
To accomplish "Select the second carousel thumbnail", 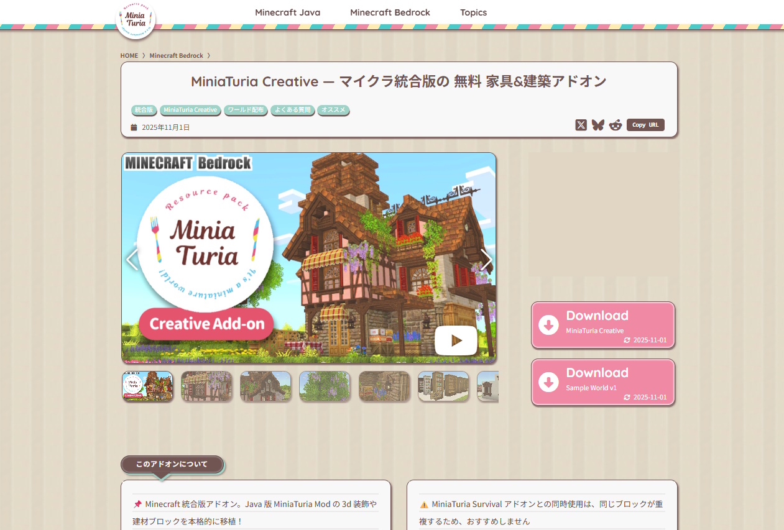I will coord(206,386).
